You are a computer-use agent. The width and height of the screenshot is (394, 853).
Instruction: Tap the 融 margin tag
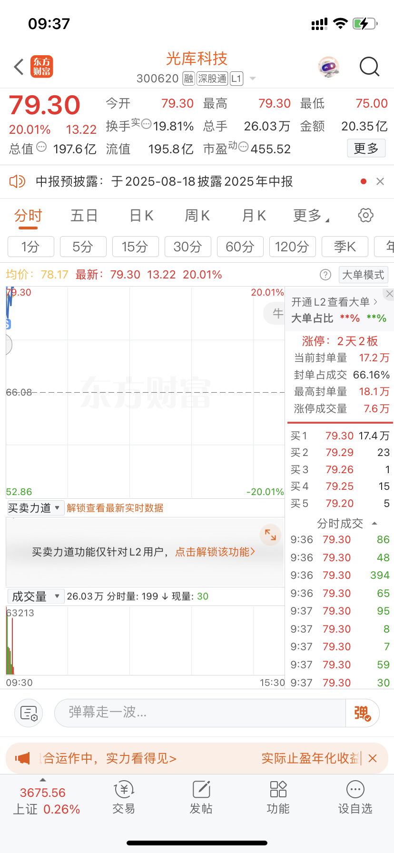(189, 79)
